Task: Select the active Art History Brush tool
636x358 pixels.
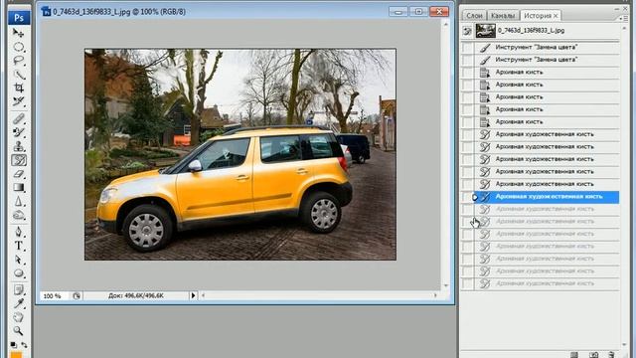Action: (19, 160)
